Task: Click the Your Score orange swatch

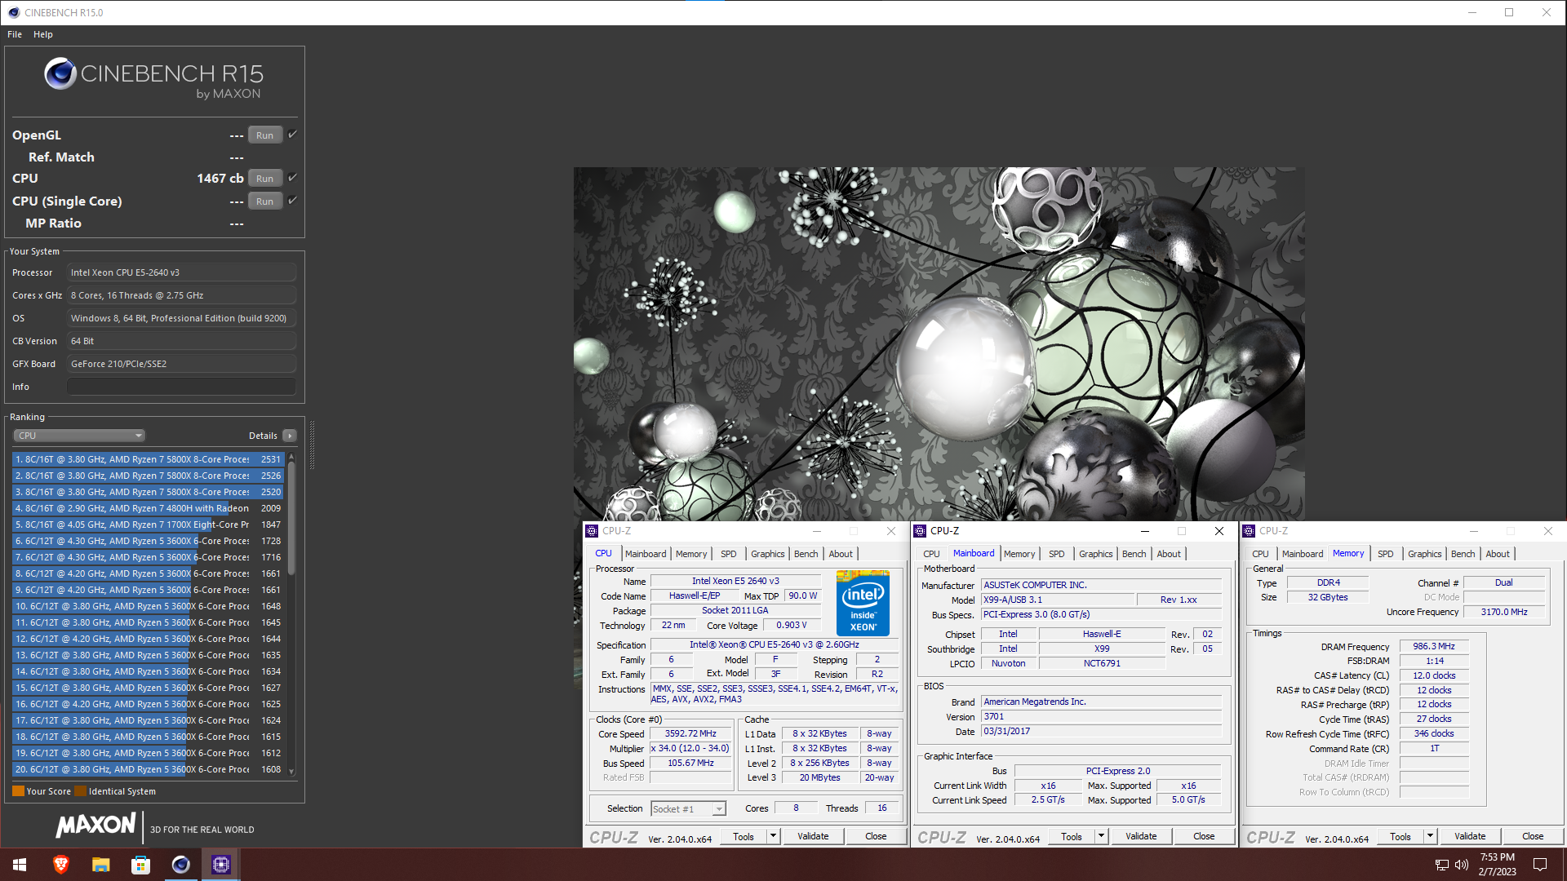Action: coord(18,791)
